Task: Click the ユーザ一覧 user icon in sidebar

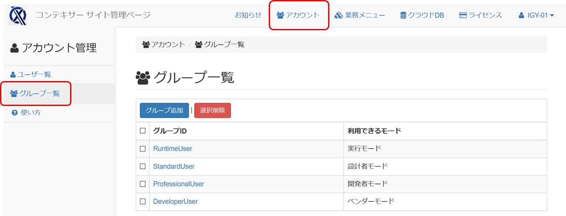Action: click(13, 74)
